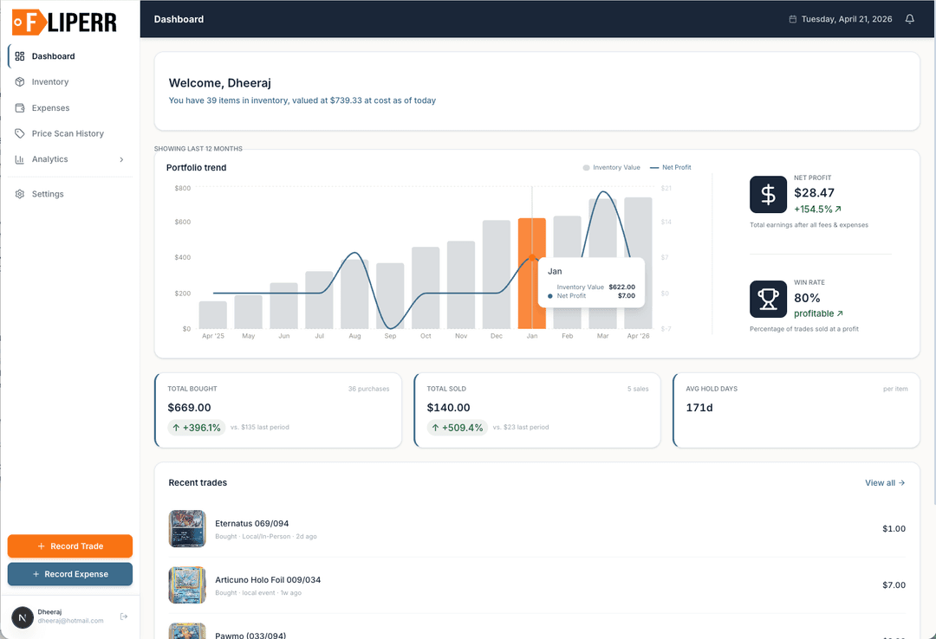Click the date Tuesday, April 21, 2026
This screenshot has height=639, width=936.
pyautogui.click(x=847, y=19)
